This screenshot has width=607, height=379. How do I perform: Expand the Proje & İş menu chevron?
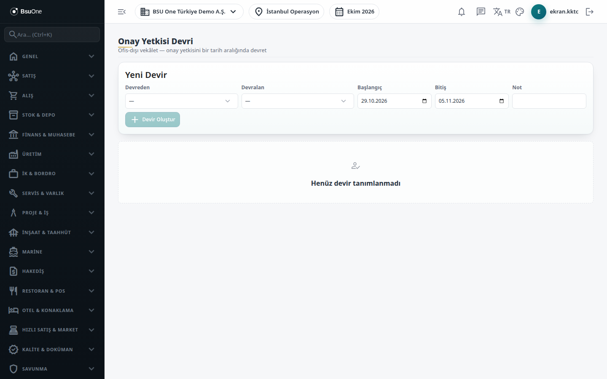click(91, 213)
